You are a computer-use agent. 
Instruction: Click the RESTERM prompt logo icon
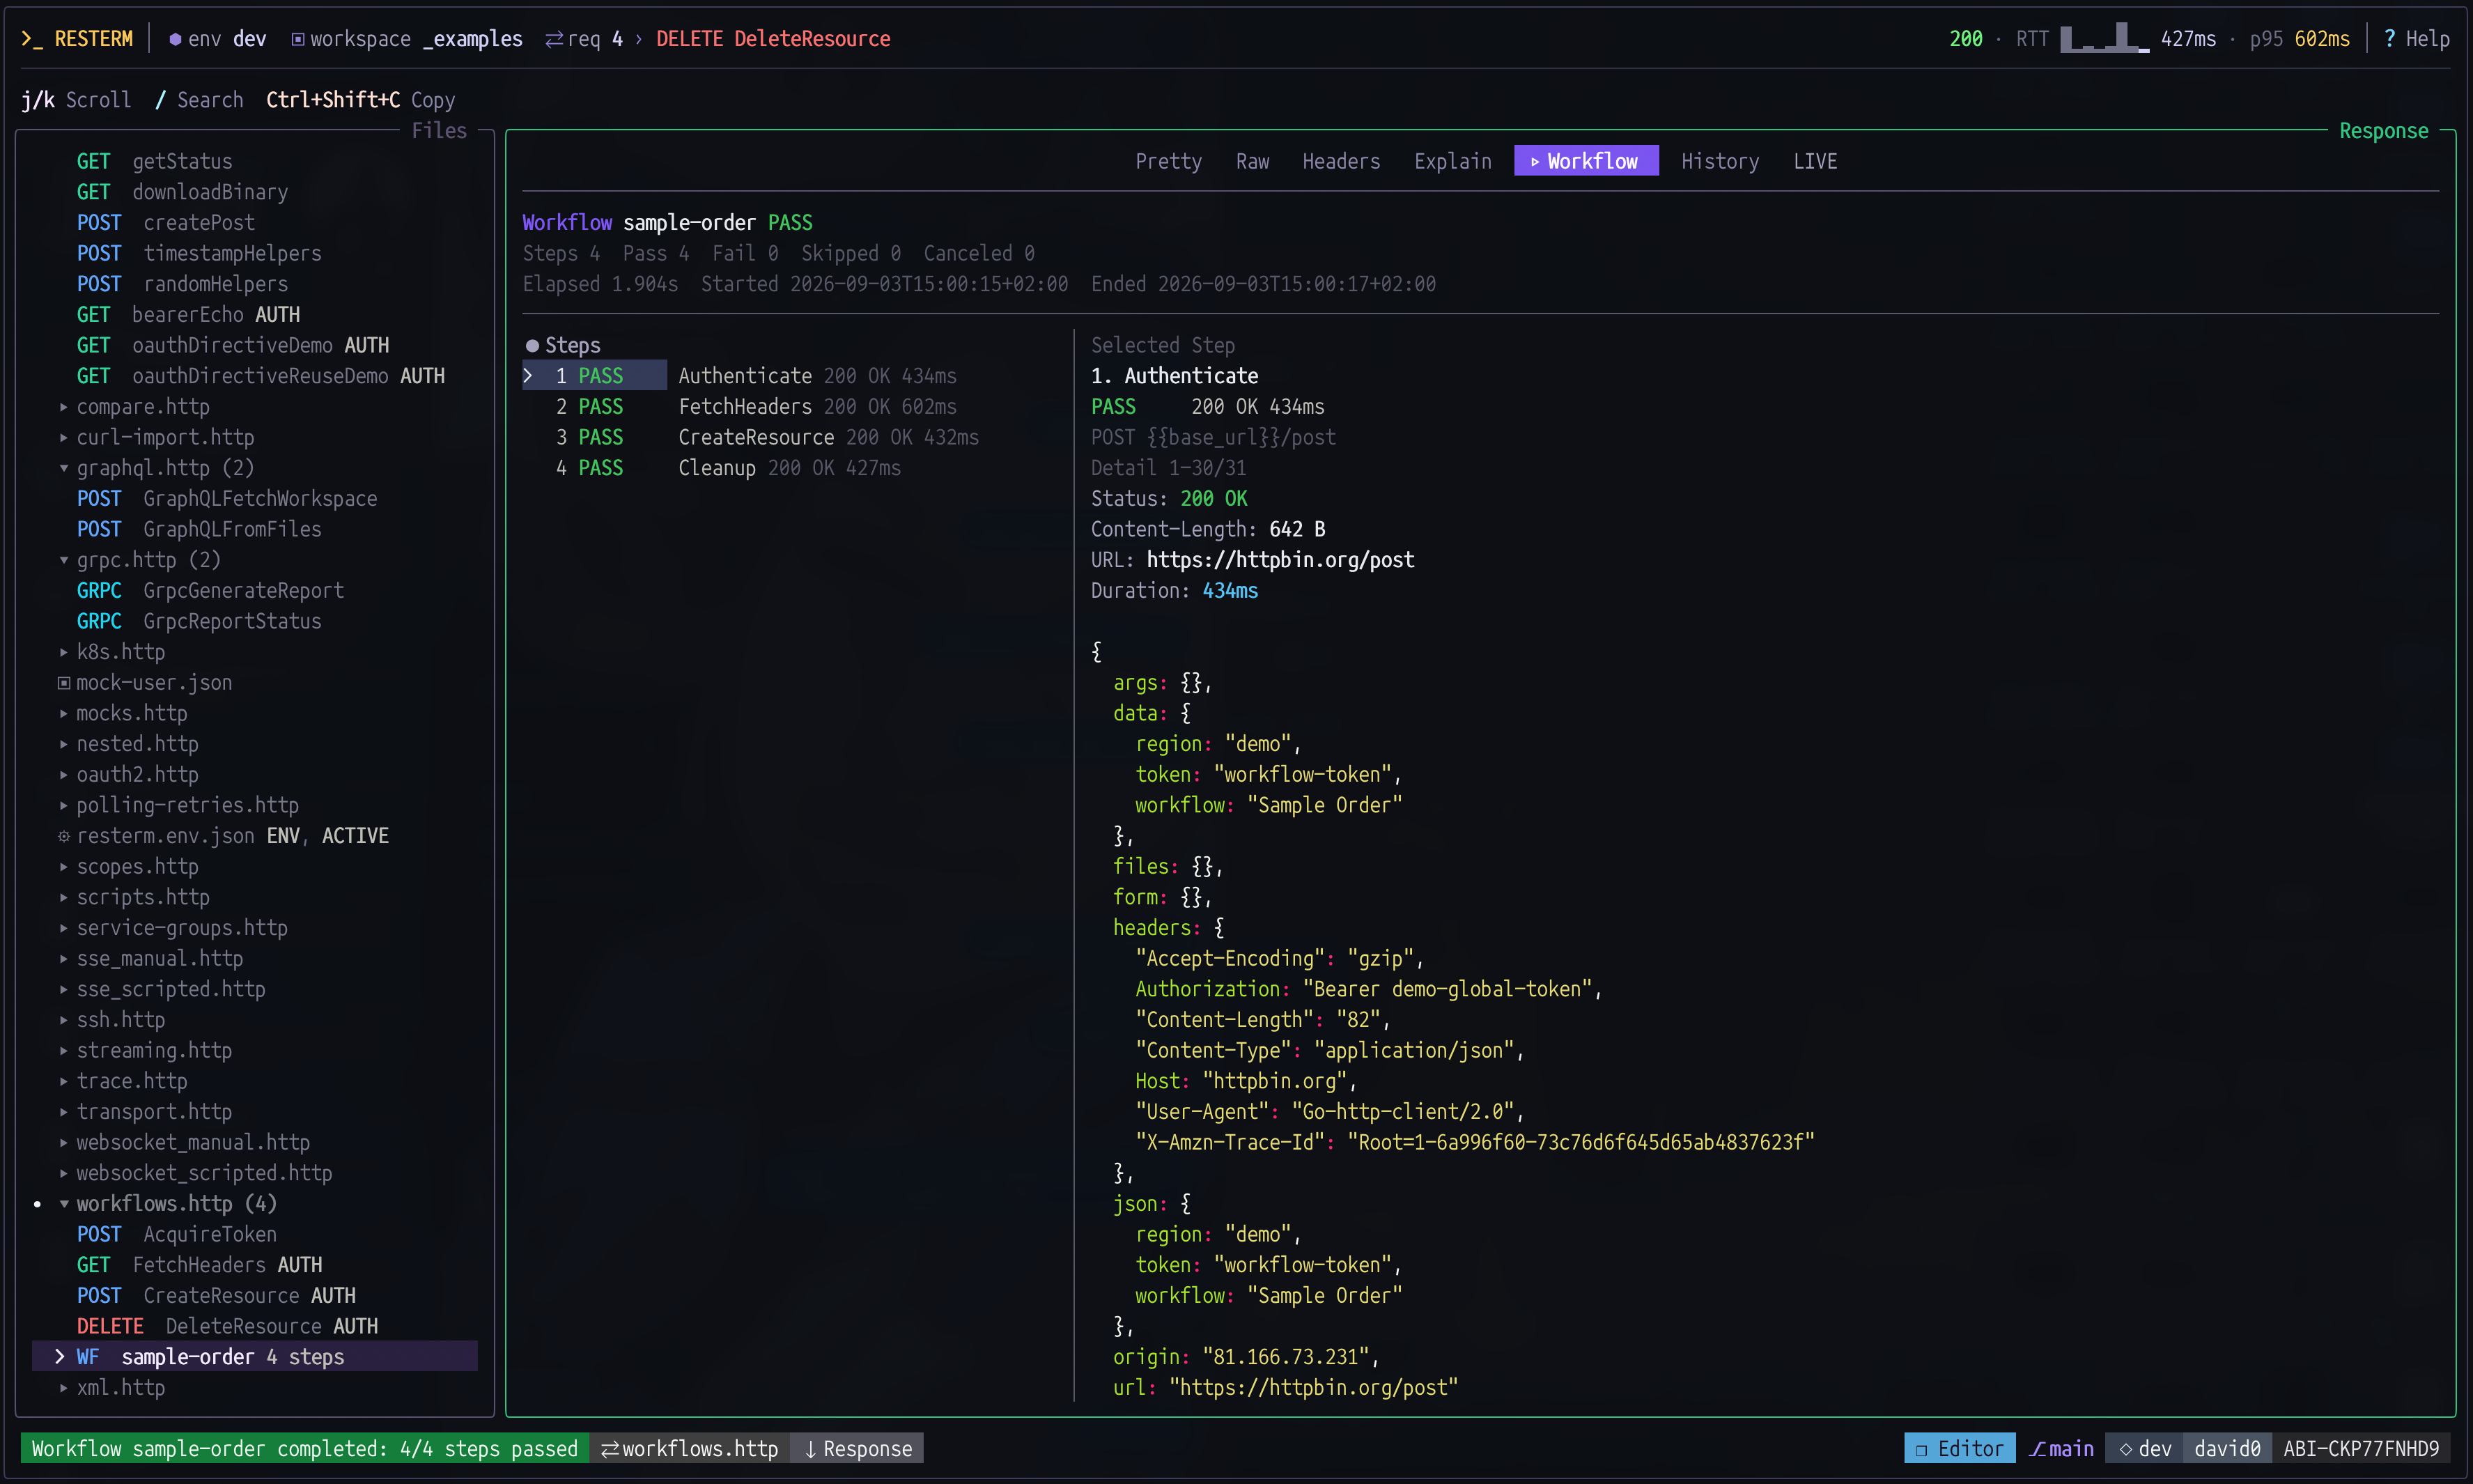click(32, 39)
